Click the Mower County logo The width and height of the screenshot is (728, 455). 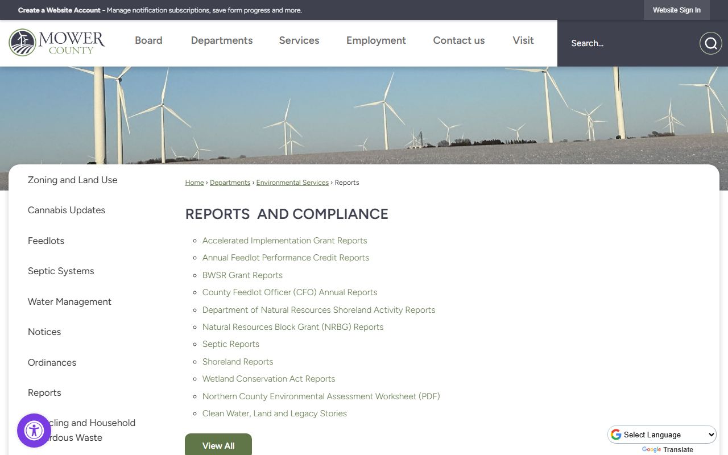point(57,43)
